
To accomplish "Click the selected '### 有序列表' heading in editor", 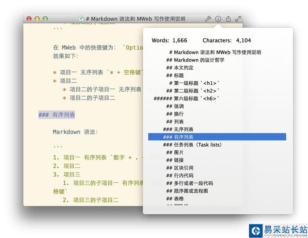I will click(57, 115).
